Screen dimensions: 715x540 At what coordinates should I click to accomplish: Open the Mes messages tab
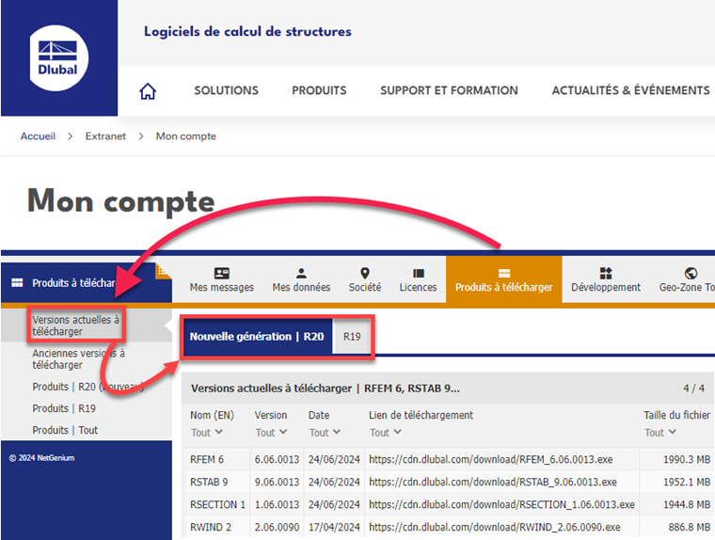(222, 279)
